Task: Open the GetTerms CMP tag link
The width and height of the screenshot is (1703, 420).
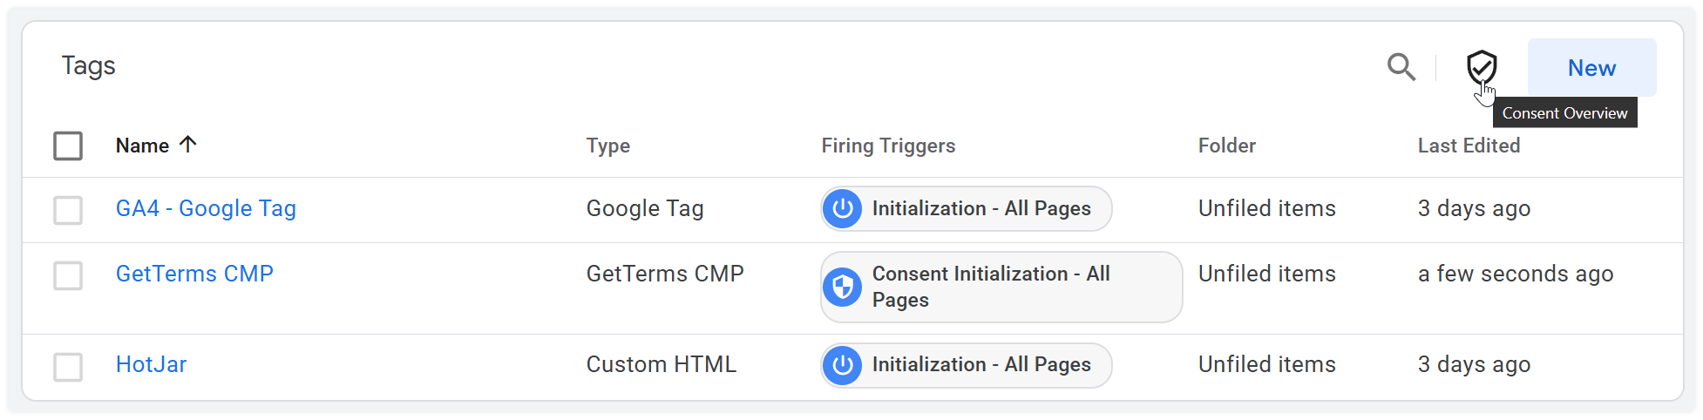Action: click(194, 274)
